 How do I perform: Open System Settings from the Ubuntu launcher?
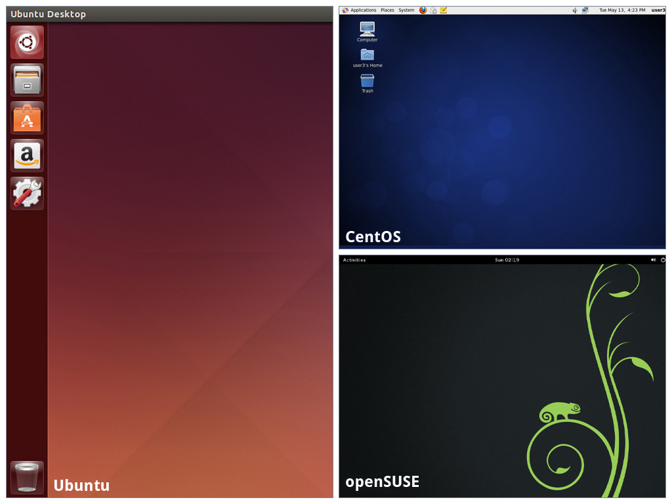[26, 194]
